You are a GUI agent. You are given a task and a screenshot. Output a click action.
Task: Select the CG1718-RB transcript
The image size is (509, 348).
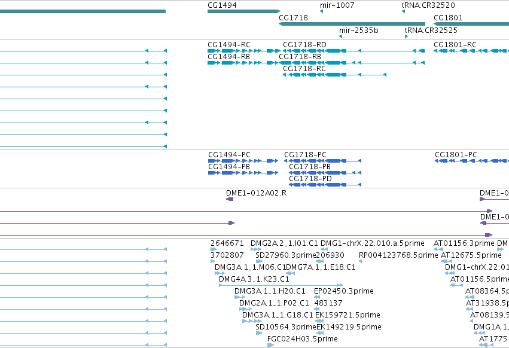(352, 63)
